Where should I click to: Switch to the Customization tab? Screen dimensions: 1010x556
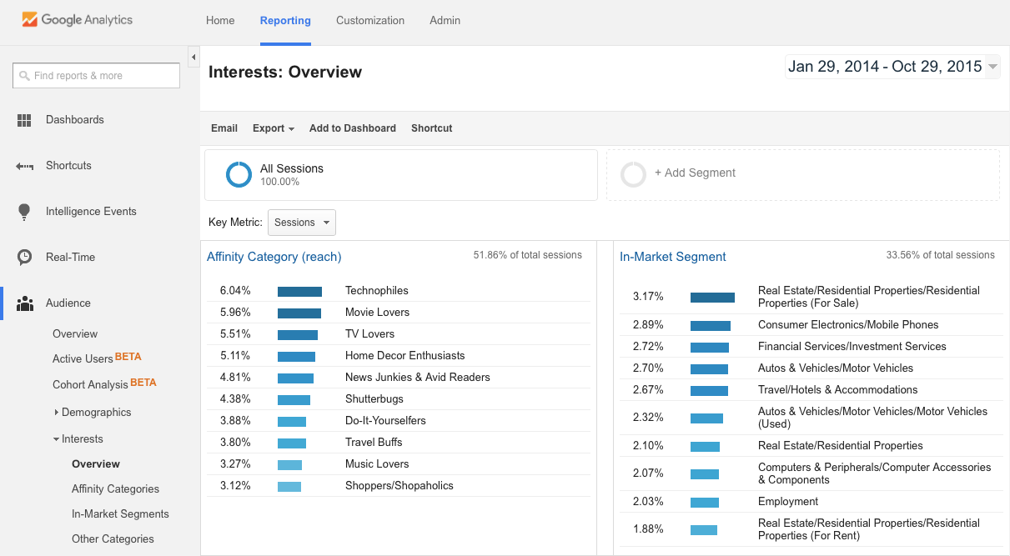[370, 21]
